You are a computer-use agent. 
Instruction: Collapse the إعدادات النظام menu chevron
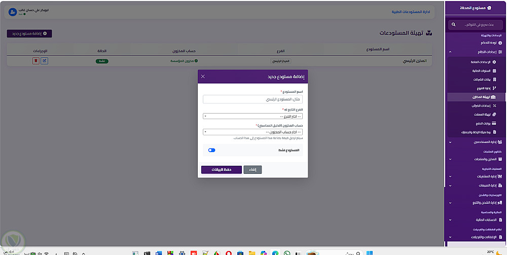[x=450, y=52]
